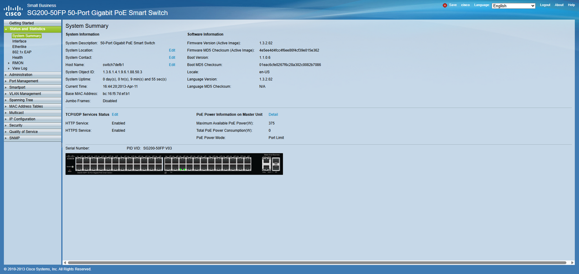Expand the Administration menu
The height and width of the screenshot is (274, 579).
click(x=33, y=75)
